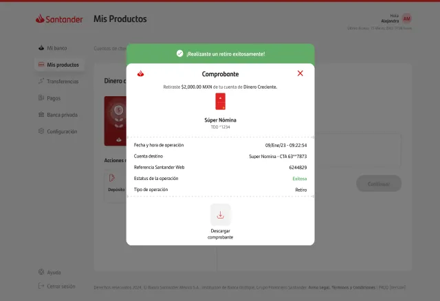Click the Configuración gear icon
The height and width of the screenshot is (301, 440).
(41, 131)
